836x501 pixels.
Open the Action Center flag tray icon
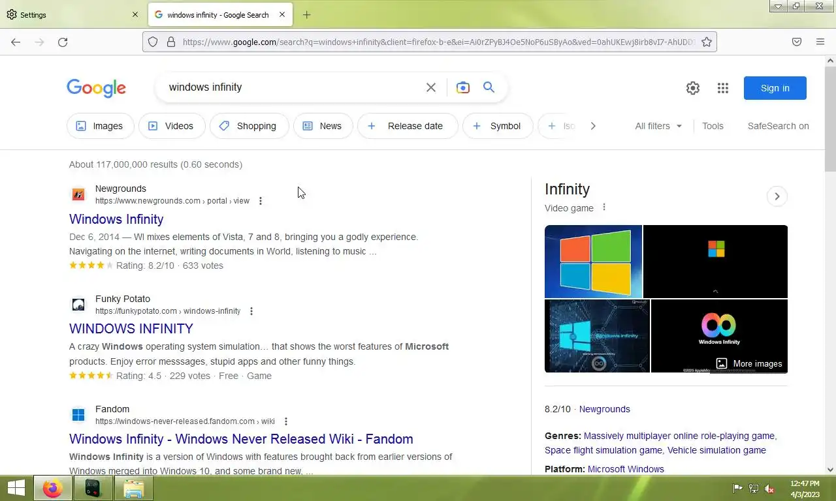coord(737,488)
